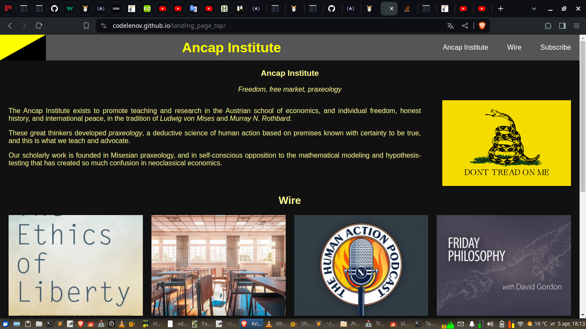Open the browser extensions menu

coord(548,26)
